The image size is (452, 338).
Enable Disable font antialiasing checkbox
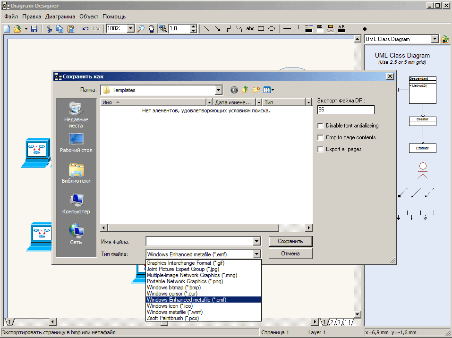click(x=321, y=126)
